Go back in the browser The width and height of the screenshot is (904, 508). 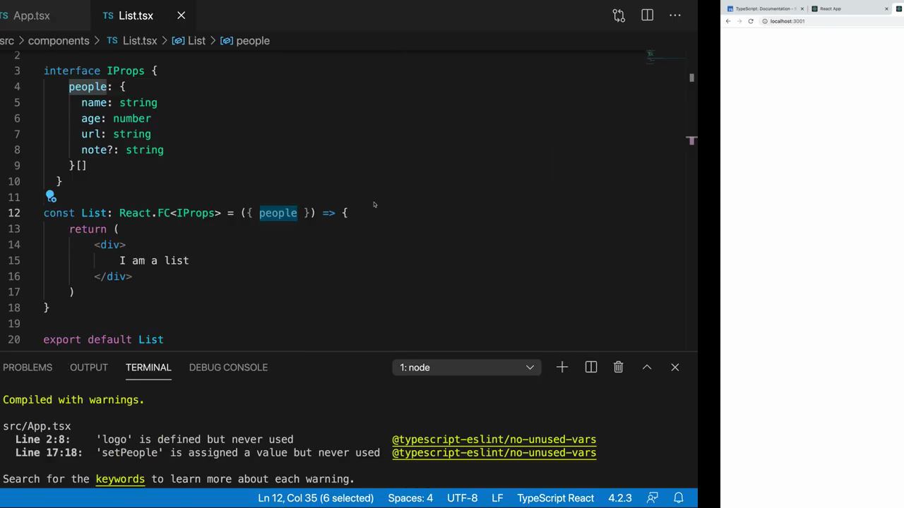click(x=728, y=21)
